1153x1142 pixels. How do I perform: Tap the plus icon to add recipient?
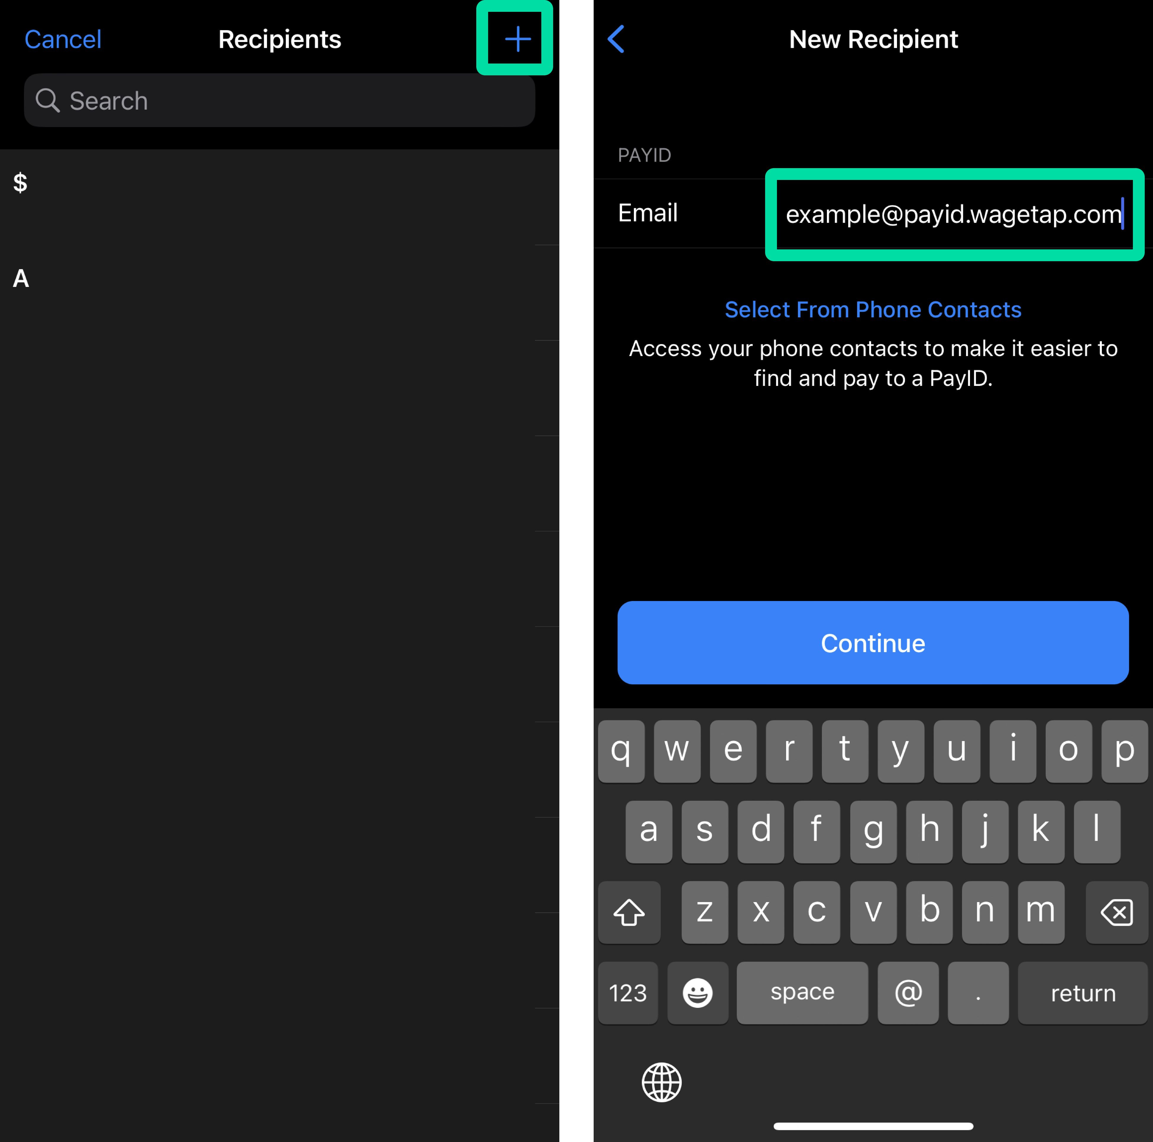pyautogui.click(x=517, y=39)
